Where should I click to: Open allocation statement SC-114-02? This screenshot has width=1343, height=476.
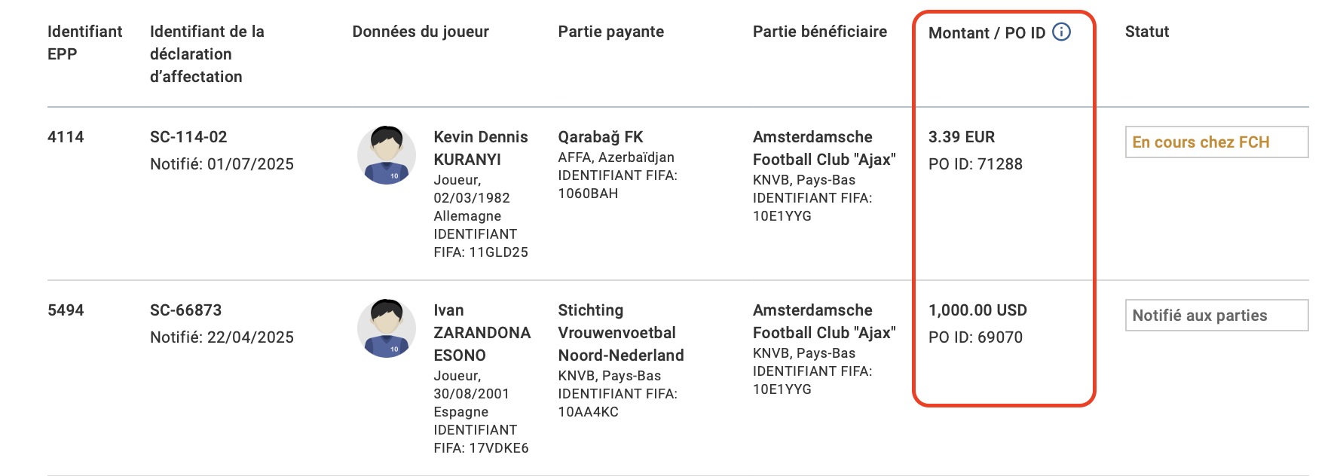(x=188, y=137)
